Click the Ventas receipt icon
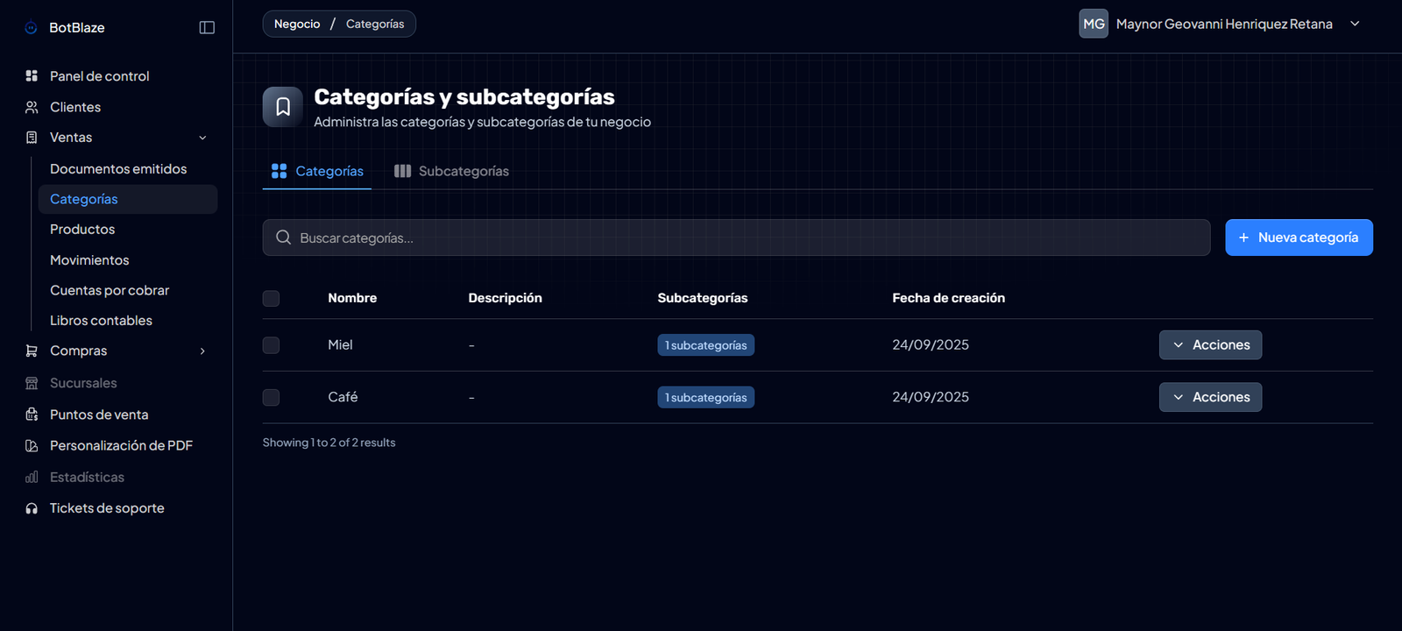 tap(32, 138)
